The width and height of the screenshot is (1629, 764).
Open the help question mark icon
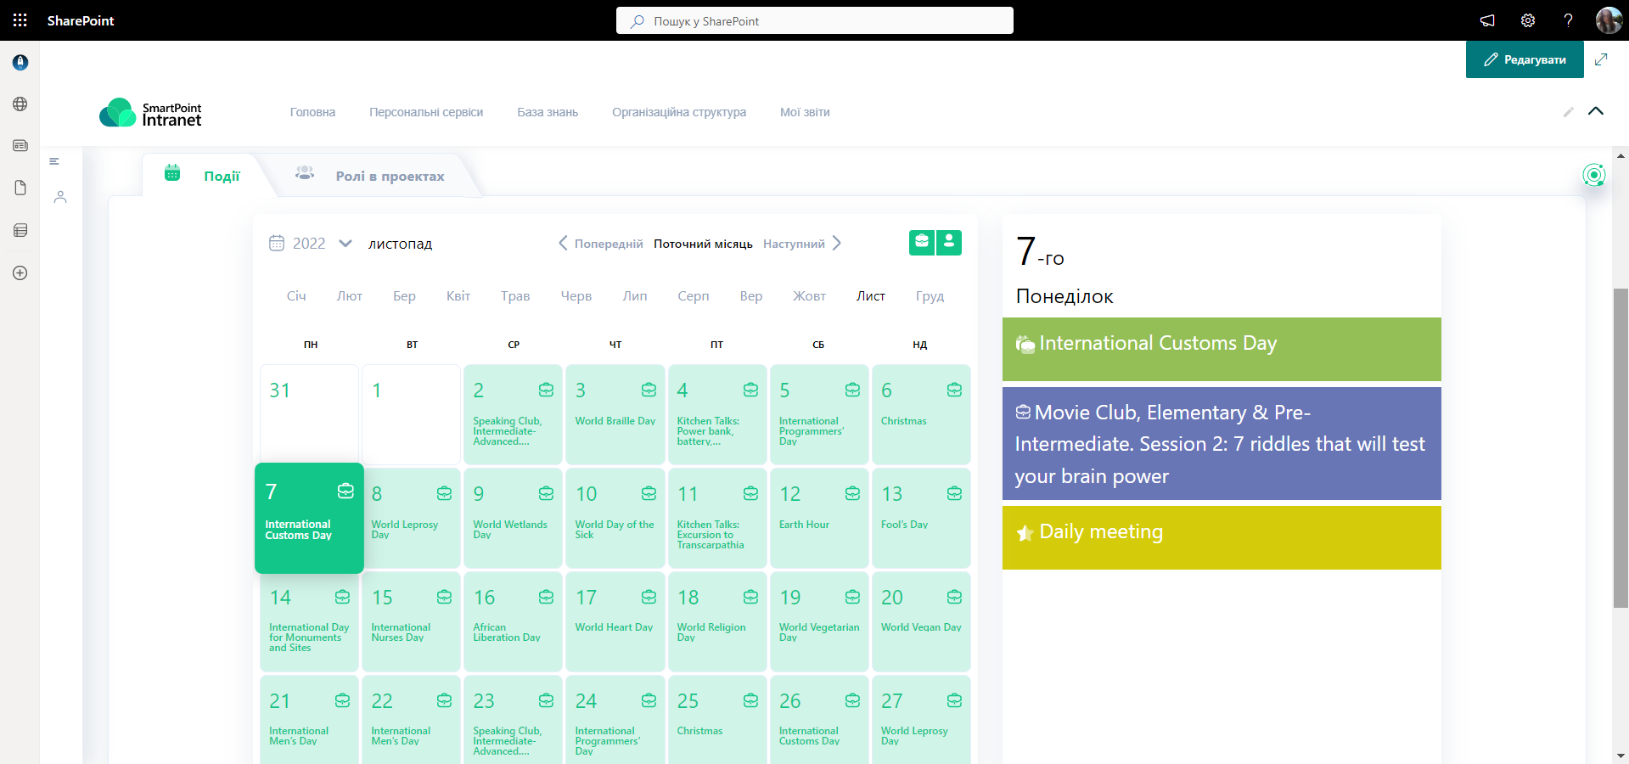[1568, 20]
